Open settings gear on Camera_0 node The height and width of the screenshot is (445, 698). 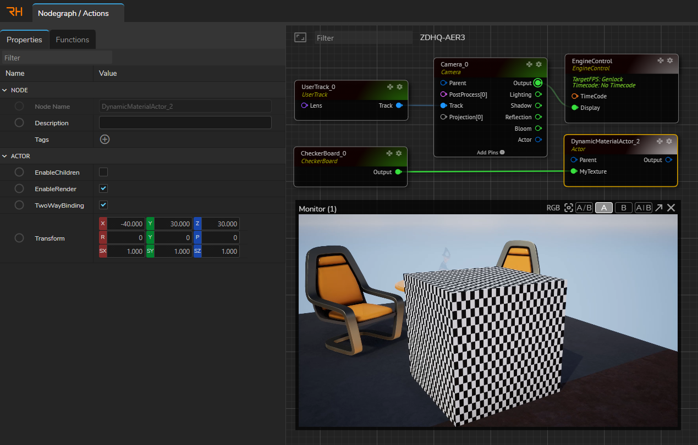coord(538,64)
